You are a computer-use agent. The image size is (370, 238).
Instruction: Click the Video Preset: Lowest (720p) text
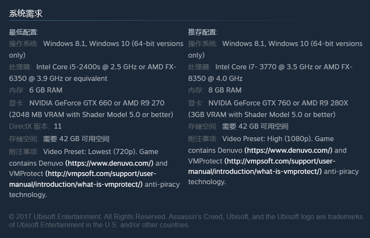(x=100, y=152)
